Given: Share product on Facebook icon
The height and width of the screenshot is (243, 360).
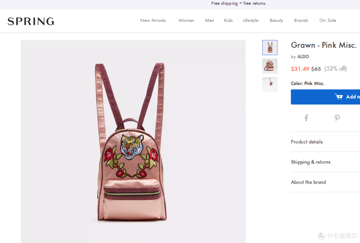Looking at the screenshot, I should coord(306,118).
